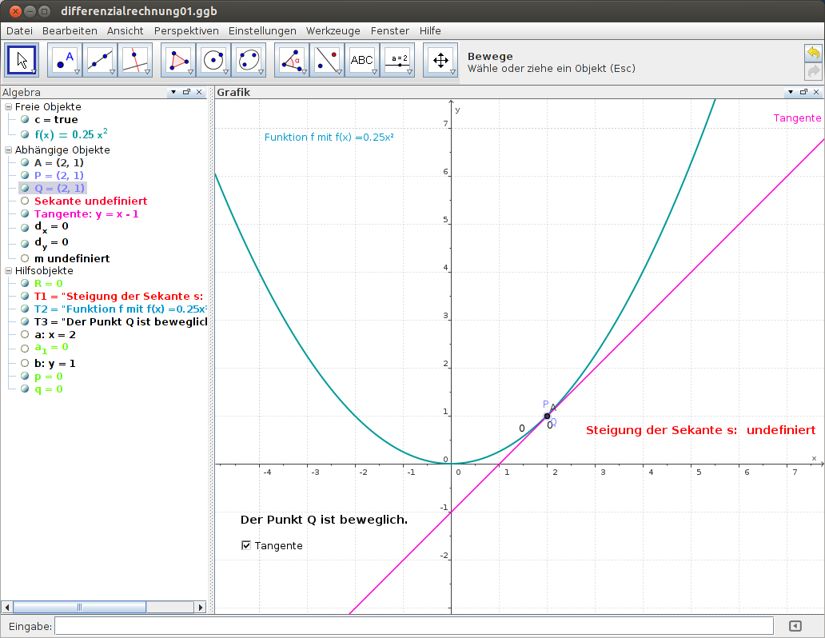Collapse the Freie Objekte tree node
The height and width of the screenshot is (638, 825).
click(7, 106)
